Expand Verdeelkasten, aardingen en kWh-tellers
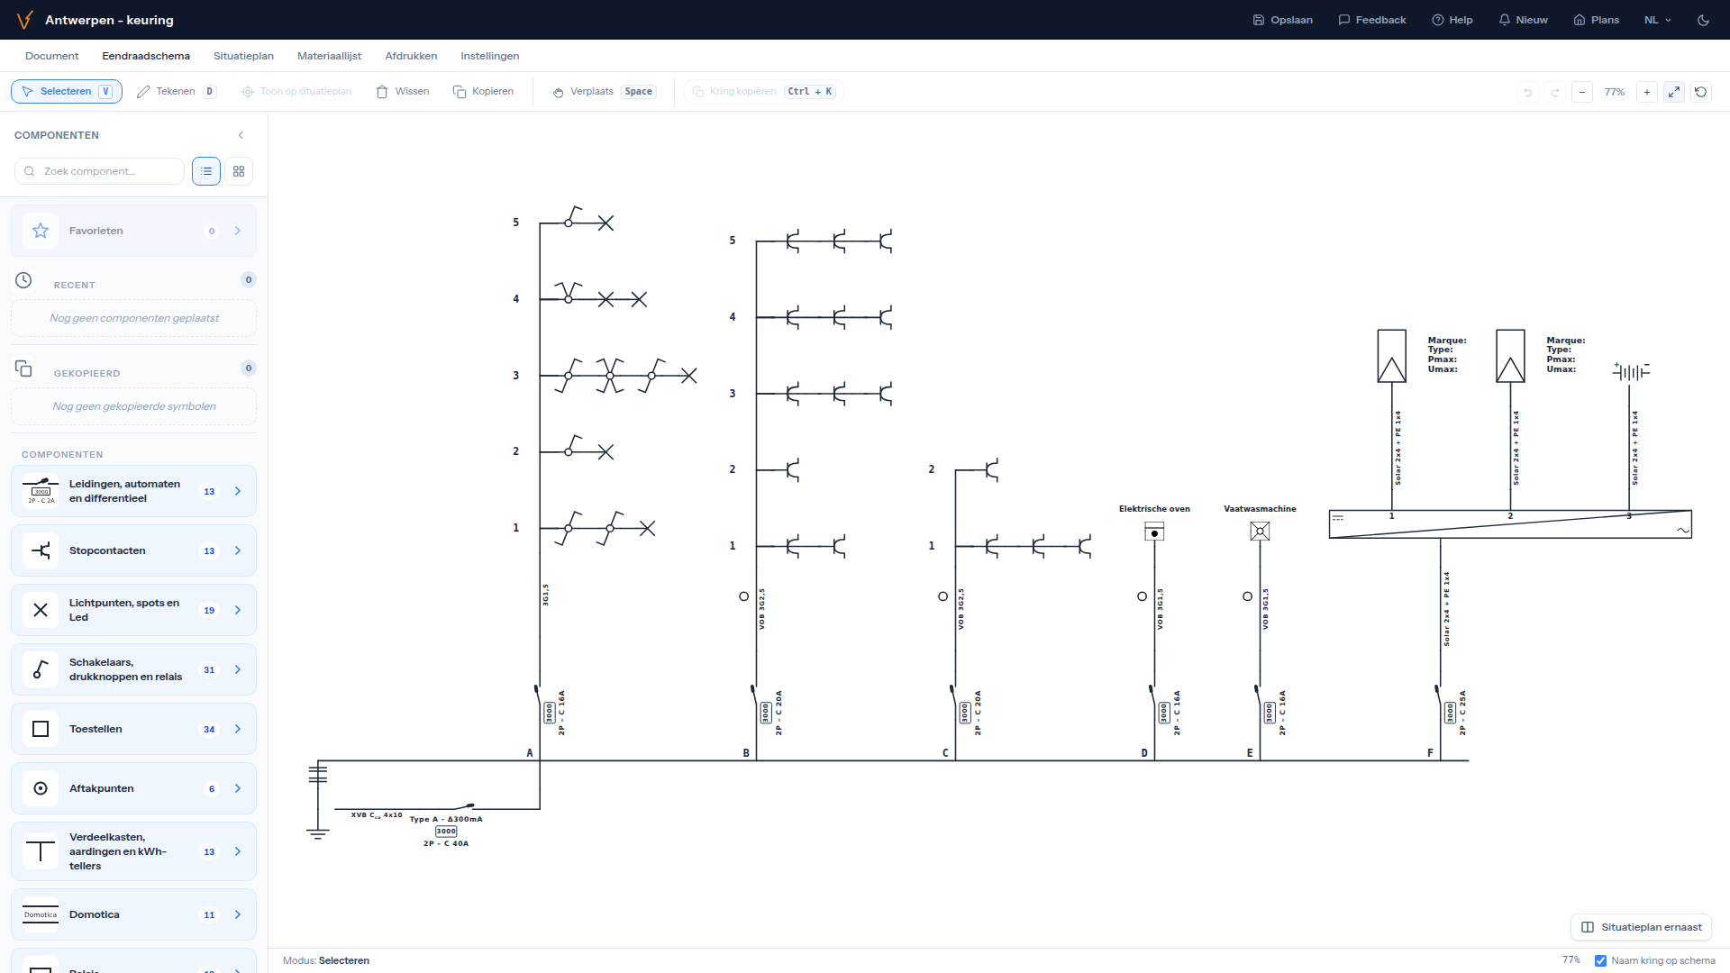Image resolution: width=1730 pixels, height=973 pixels. pyautogui.click(x=133, y=851)
